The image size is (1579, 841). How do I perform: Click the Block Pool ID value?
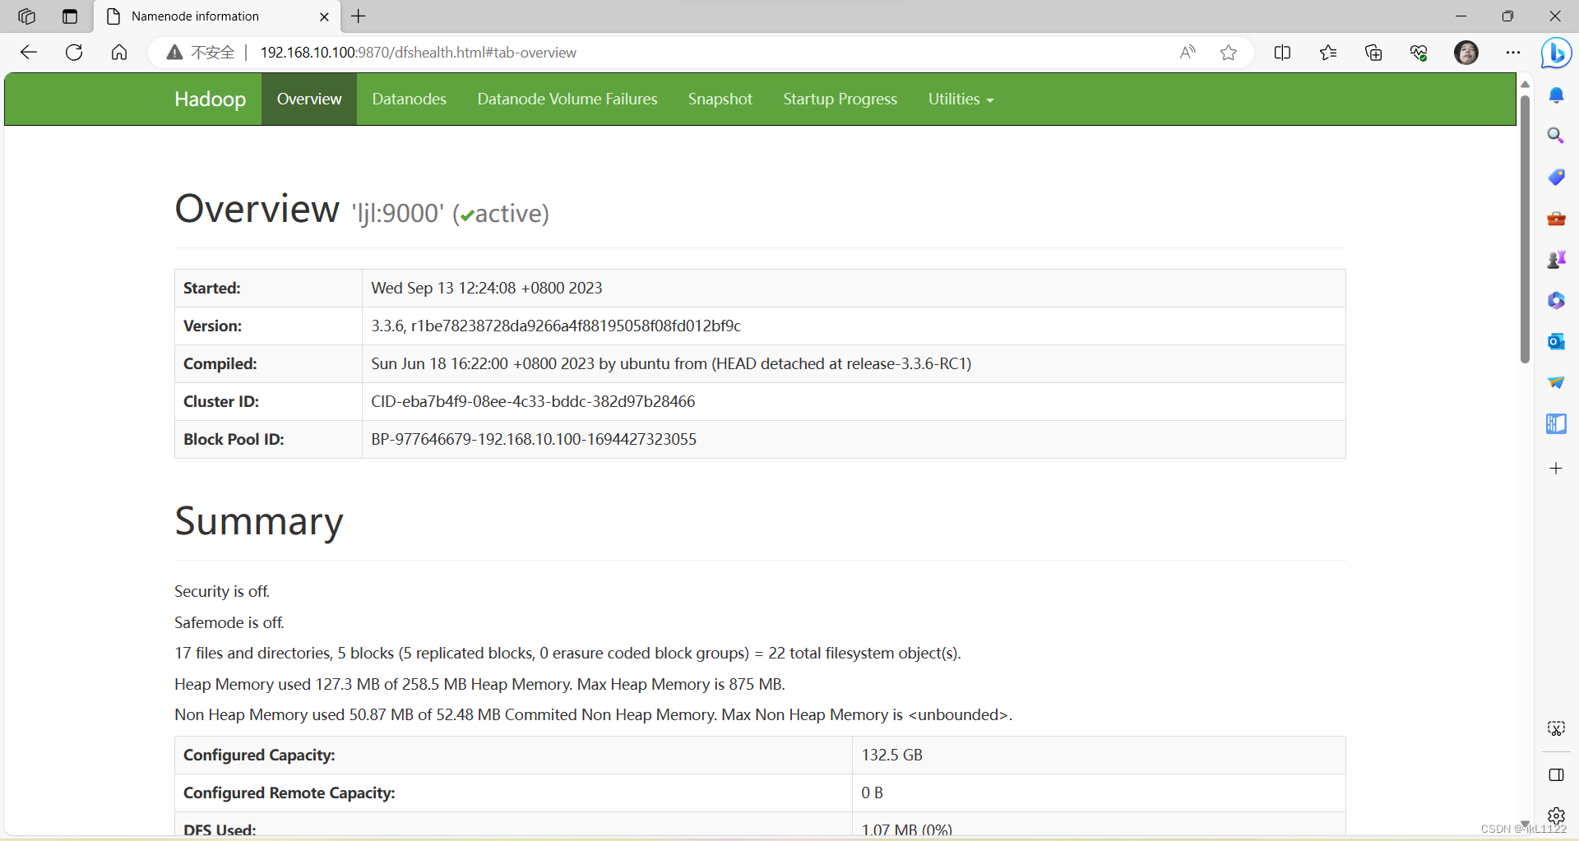pyautogui.click(x=534, y=440)
